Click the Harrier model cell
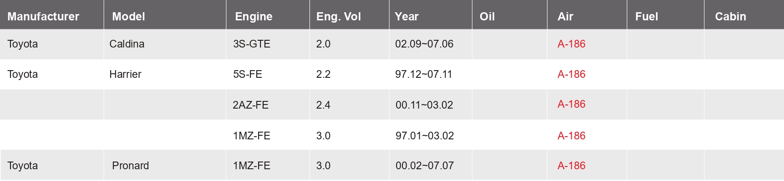784x181 pixels. coord(125,74)
